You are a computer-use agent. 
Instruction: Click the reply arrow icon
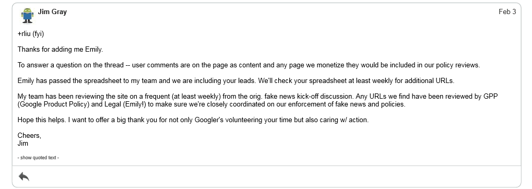click(x=23, y=176)
